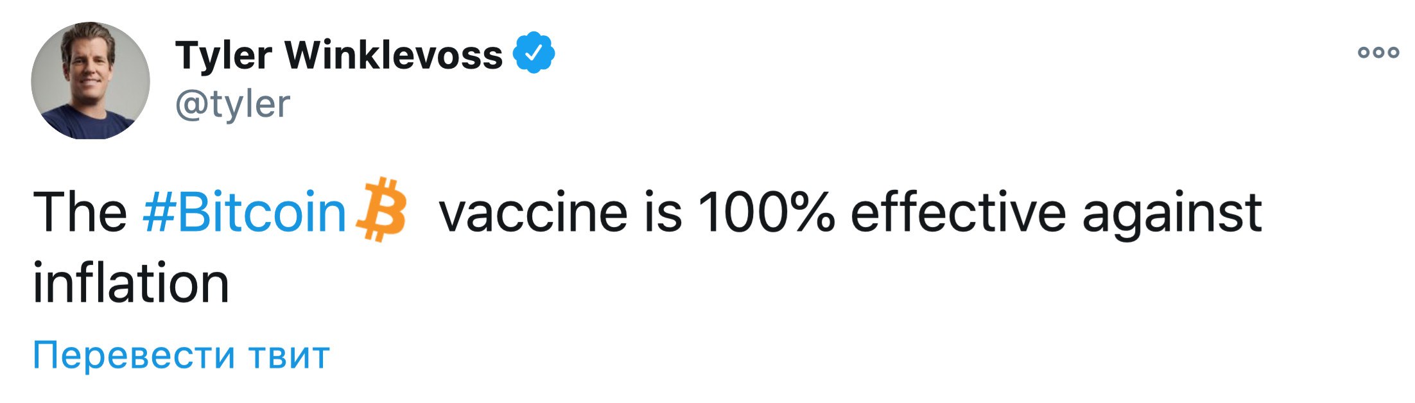Click the "@" symbol in the handle
The height and width of the screenshot is (403, 1415).
191,105
